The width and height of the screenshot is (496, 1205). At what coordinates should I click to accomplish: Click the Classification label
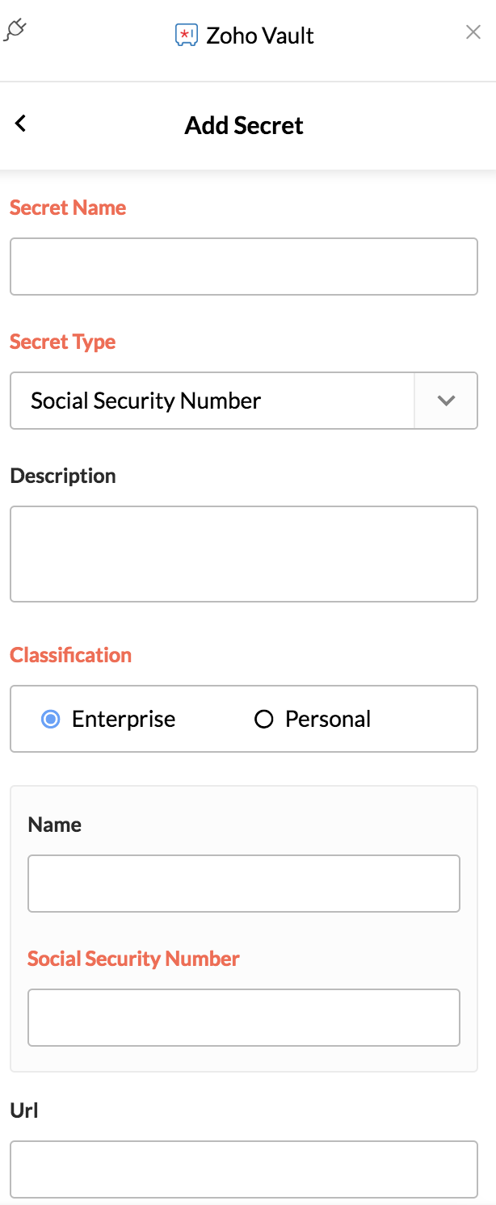click(71, 655)
